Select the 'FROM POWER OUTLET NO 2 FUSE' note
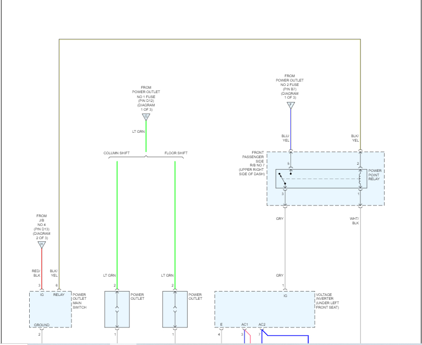The image size is (422, 345). [289, 87]
